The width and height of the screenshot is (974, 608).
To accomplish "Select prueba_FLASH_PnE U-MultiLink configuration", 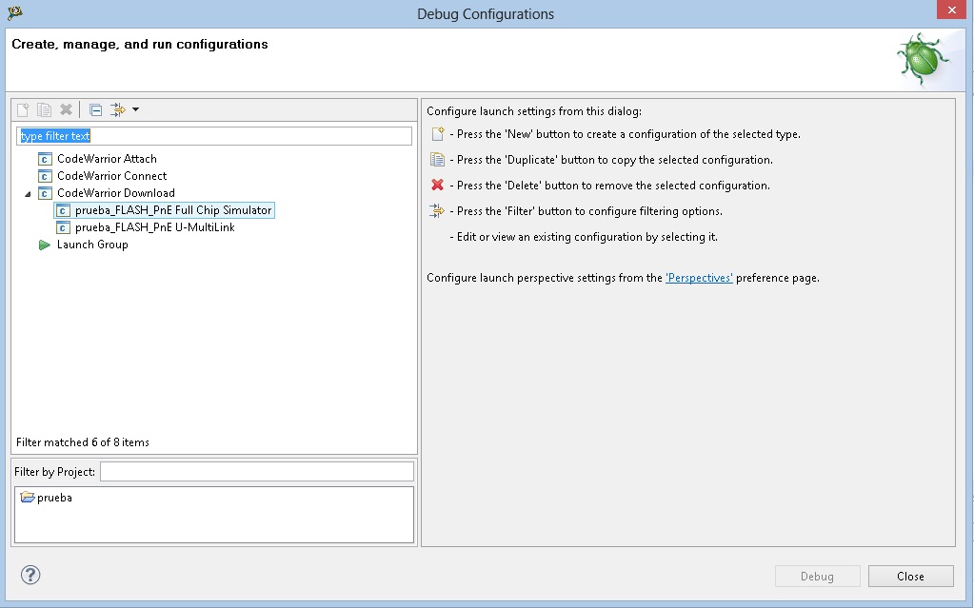I will click(154, 227).
